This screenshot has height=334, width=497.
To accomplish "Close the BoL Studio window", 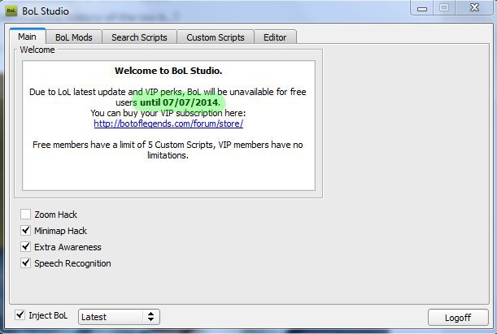I will click(474, 7).
